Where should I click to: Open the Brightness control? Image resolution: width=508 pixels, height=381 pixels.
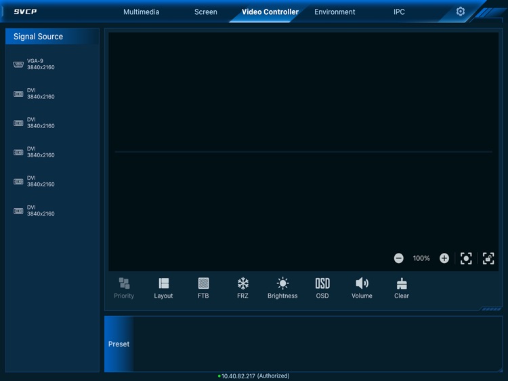tap(282, 288)
